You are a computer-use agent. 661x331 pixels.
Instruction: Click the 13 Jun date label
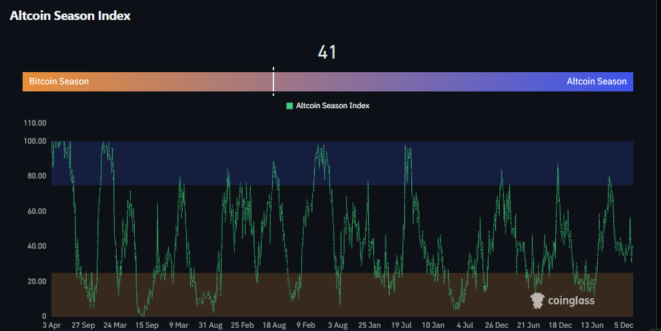(x=592, y=325)
